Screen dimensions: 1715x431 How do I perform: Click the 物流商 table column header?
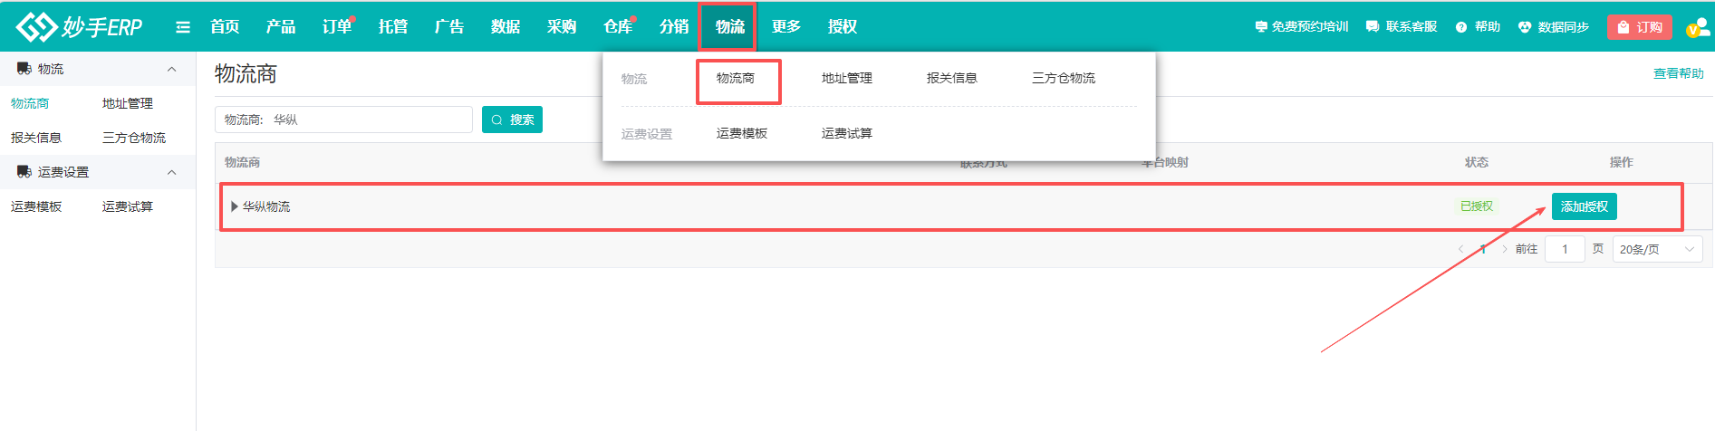pos(243,162)
